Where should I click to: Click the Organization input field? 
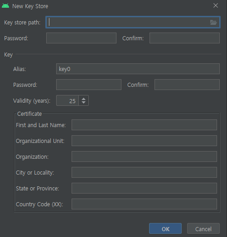144,156
